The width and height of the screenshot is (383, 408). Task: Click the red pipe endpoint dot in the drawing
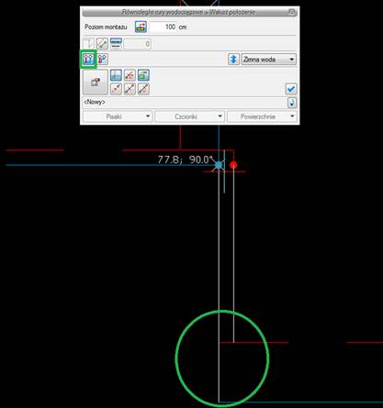point(233,165)
